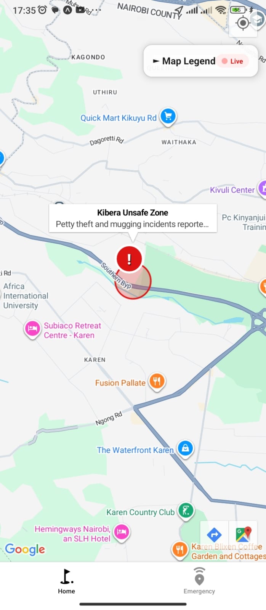This screenshot has height=610, width=266.
Task: Tap the Karen Blixen Coffee Garden marker
Action: pos(179,550)
